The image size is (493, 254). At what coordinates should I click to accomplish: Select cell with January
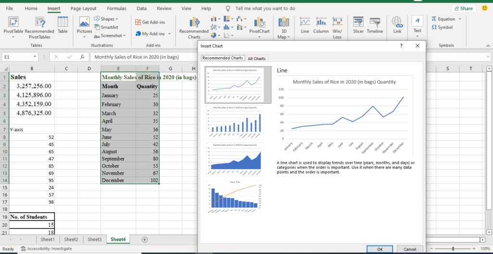118,96
